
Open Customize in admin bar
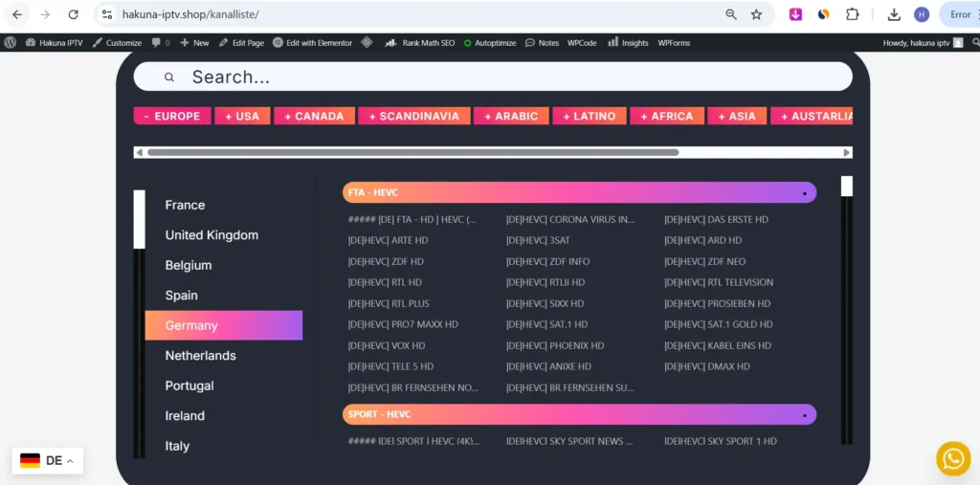click(x=118, y=42)
